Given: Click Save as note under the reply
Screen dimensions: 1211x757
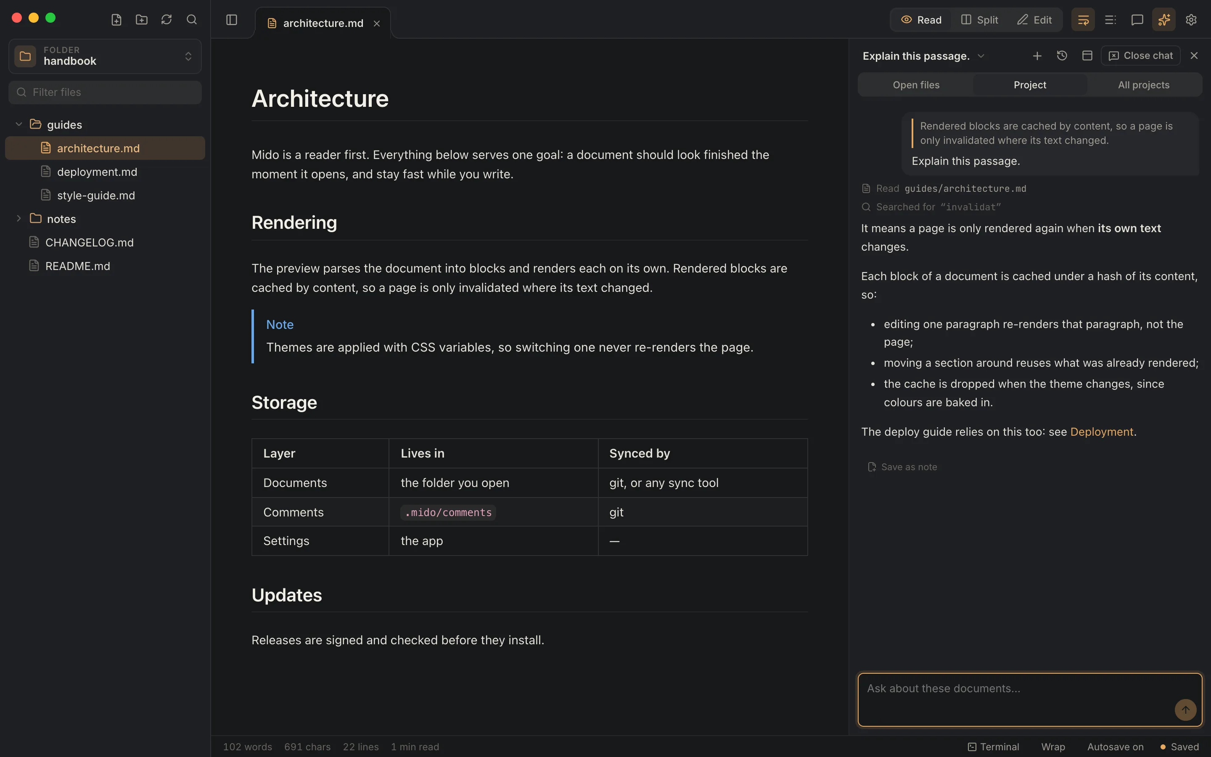Looking at the screenshot, I should (902, 467).
